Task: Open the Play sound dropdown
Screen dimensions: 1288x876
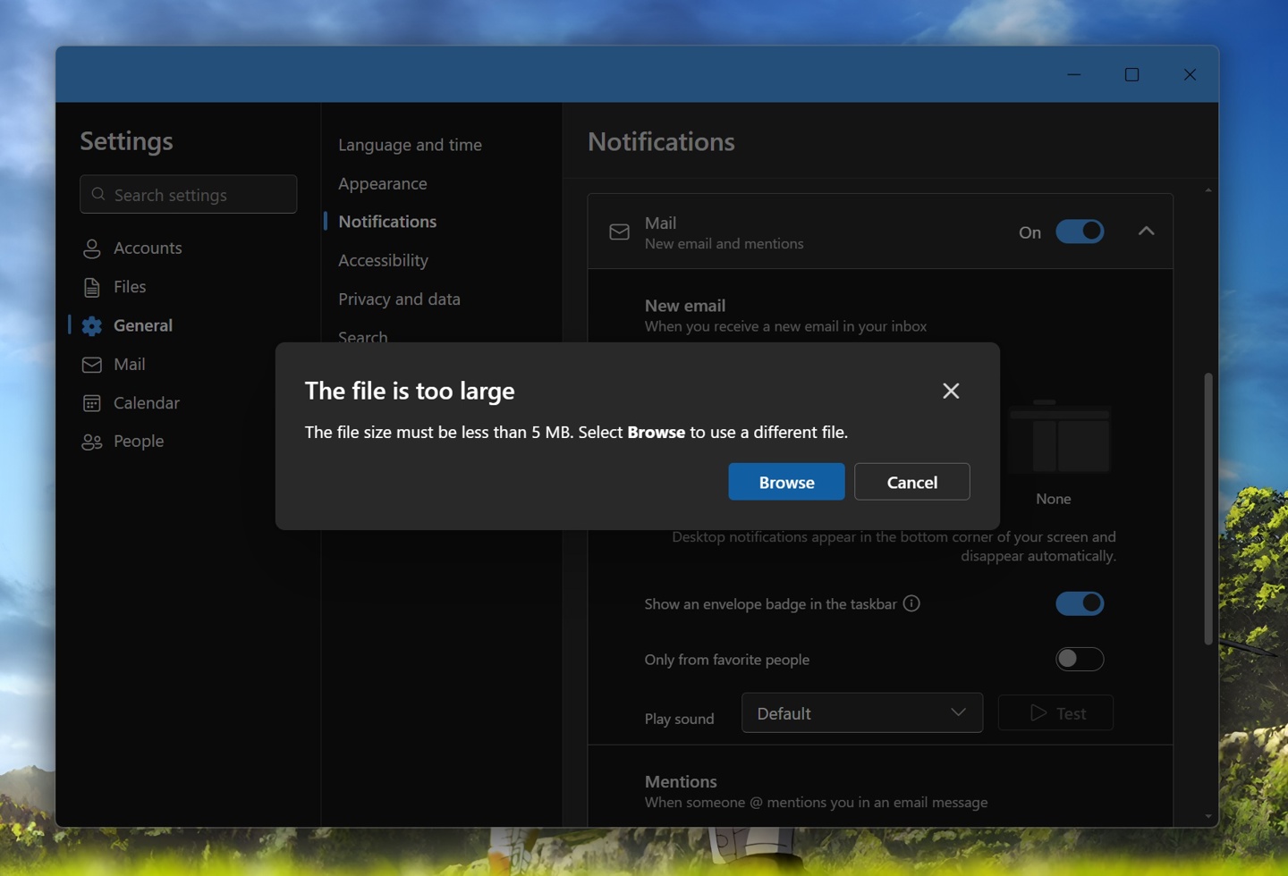Action: (x=861, y=712)
